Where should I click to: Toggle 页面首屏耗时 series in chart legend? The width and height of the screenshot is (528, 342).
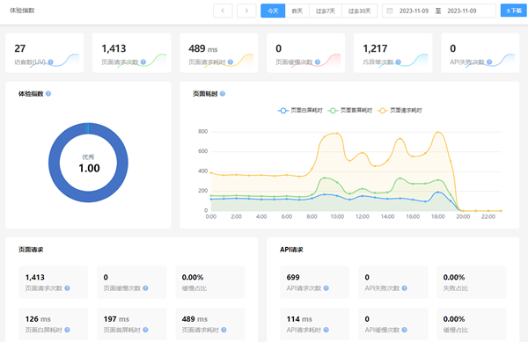click(350, 110)
